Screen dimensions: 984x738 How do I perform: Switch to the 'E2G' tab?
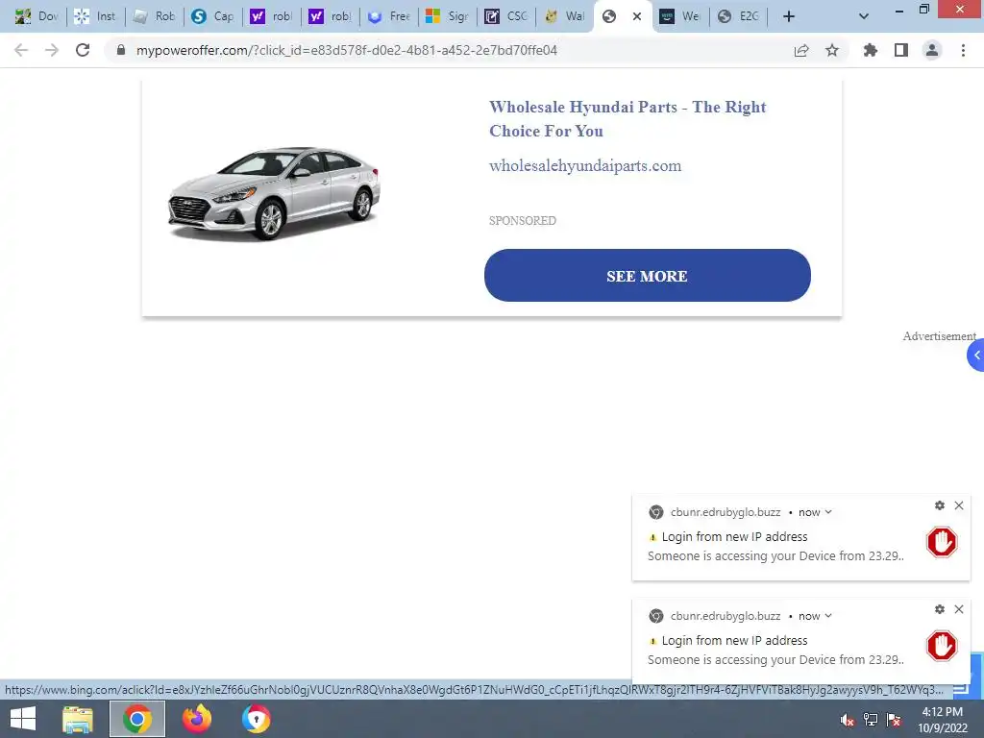739,16
